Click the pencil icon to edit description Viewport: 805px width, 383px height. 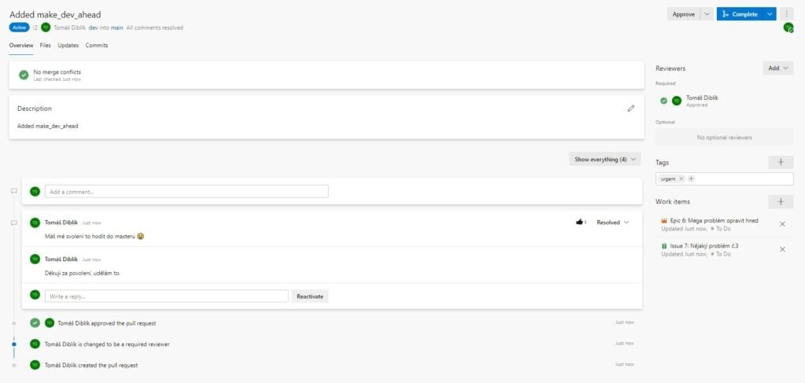(630, 109)
